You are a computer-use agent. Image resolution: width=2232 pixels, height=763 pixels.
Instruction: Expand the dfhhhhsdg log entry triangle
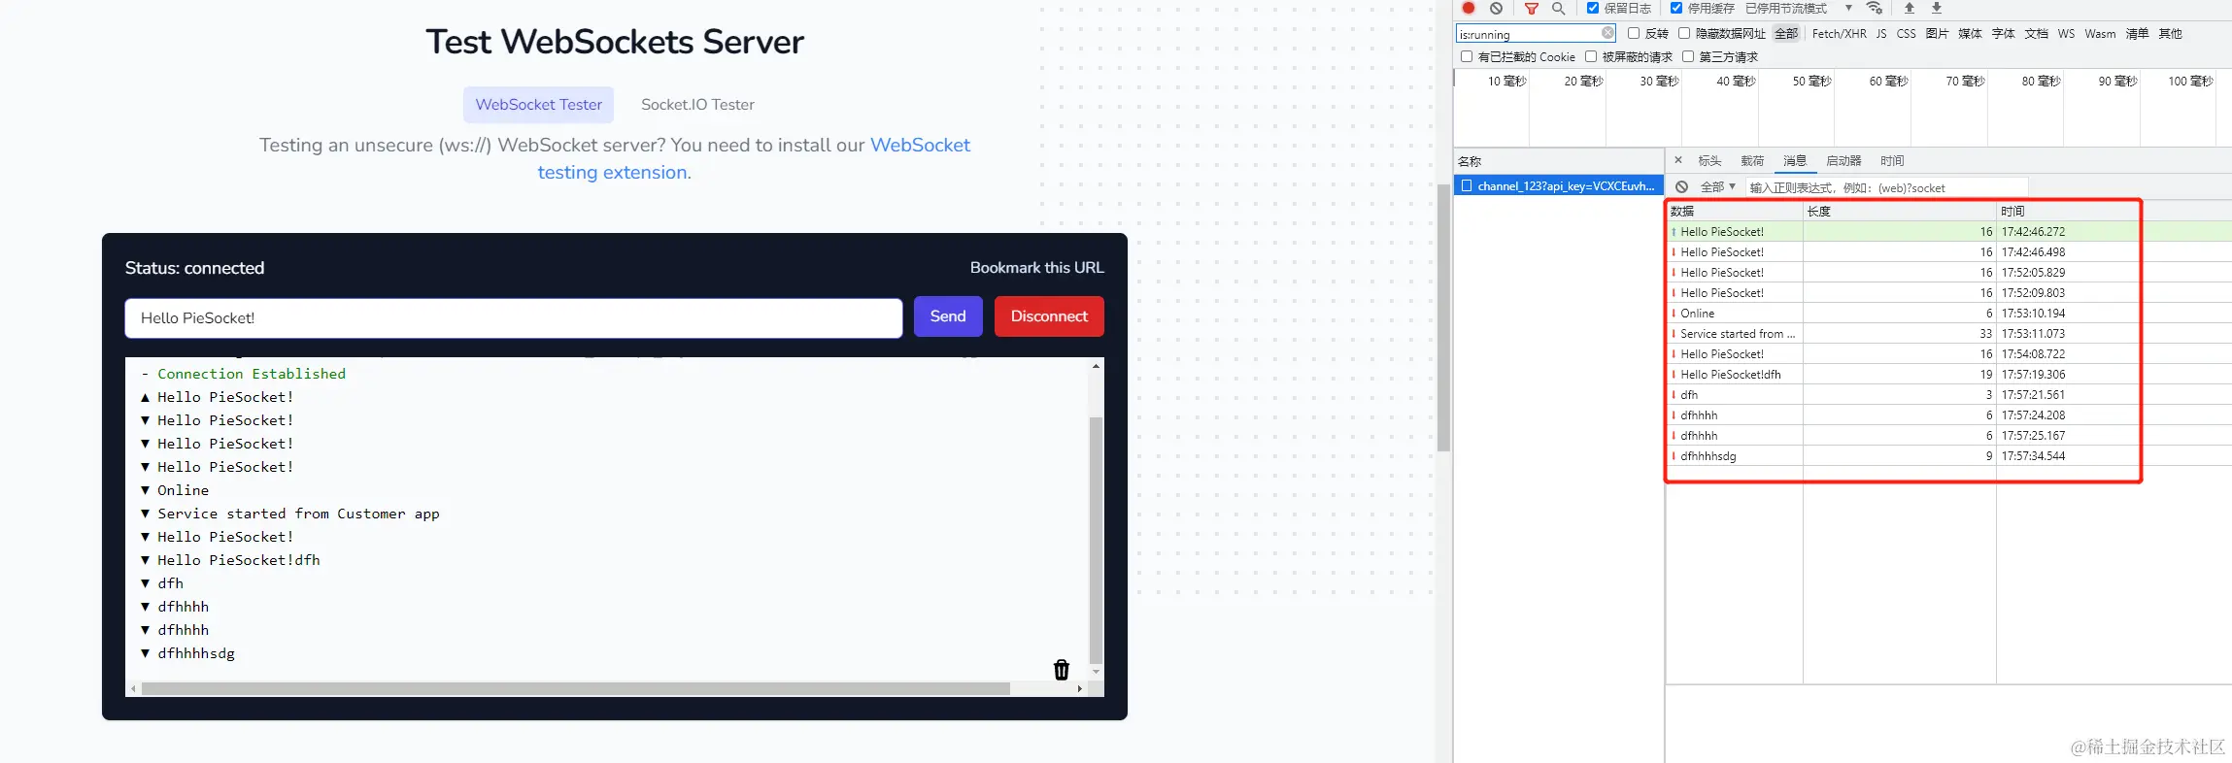(145, 653)
